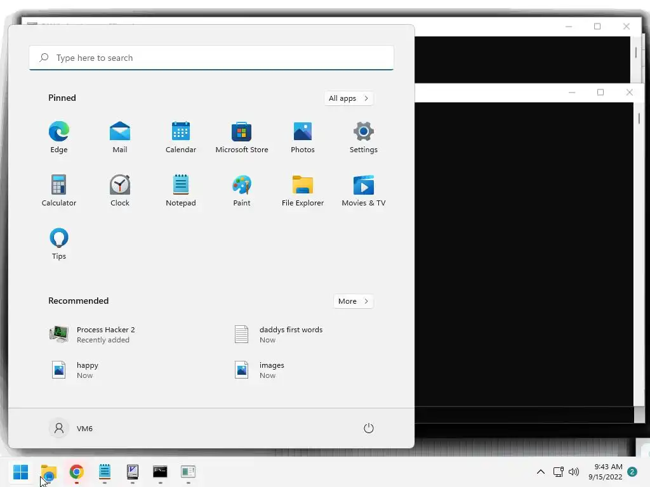
Task: Open the Edge browser from pinned apps
Action: (x=59, y=137)
